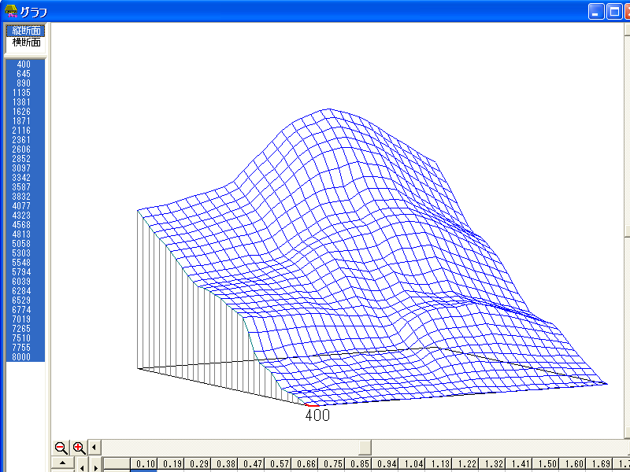This screenshot has width=630, height=472.
Task: Click the 0.57 column header
Action: point(278,464)
